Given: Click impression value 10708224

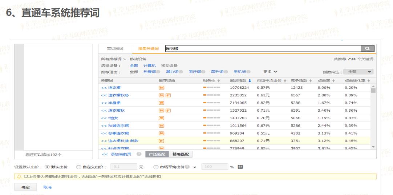Looking at the screenshot, I should (239, 88).
